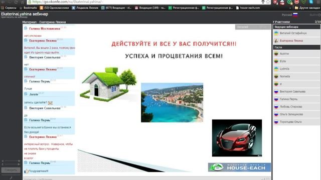The height and width of the screenshot is (180, 321).
Task: Collapse the Участники panel arrow
Action: pyautogui.click(x=273, y=21)
